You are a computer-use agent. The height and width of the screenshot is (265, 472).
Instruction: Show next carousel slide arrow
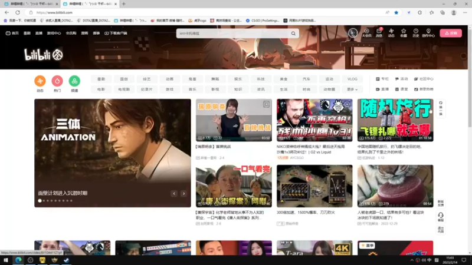click(x=183, y=194)
